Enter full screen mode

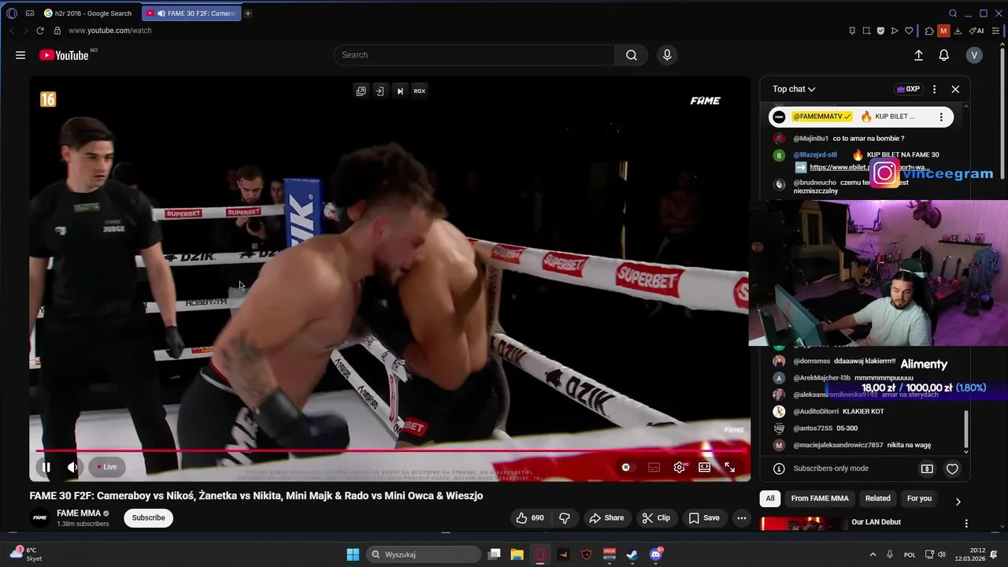coord(730,467)
